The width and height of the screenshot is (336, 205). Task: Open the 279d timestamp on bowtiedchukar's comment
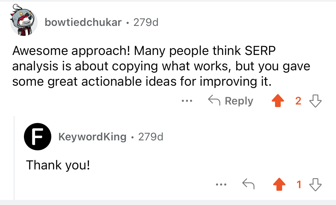point(146,22)
